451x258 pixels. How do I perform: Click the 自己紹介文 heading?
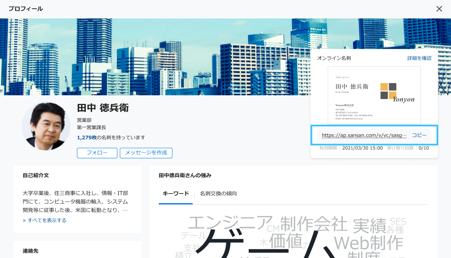click(x=36, y=175)
